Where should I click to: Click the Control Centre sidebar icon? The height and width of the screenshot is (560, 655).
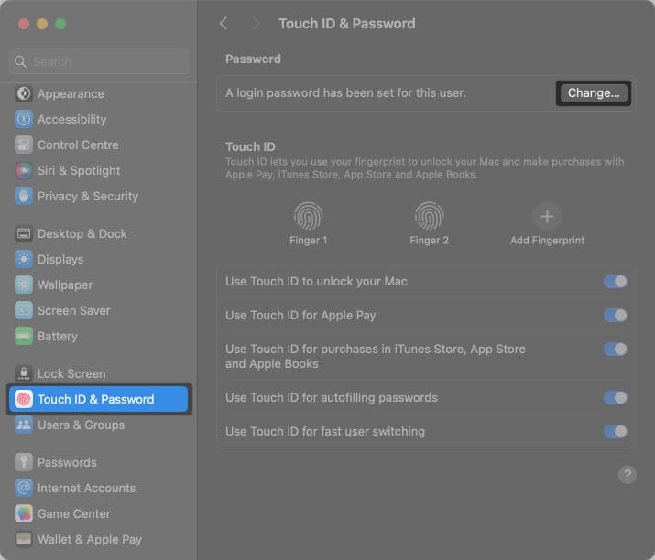click(24, 145)
